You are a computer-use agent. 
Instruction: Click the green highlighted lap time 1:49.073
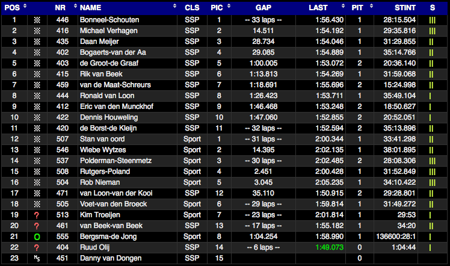330,248
